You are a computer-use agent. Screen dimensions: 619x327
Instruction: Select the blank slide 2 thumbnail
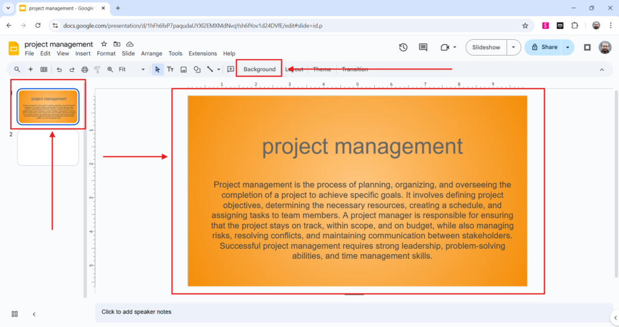pos(48,148)
